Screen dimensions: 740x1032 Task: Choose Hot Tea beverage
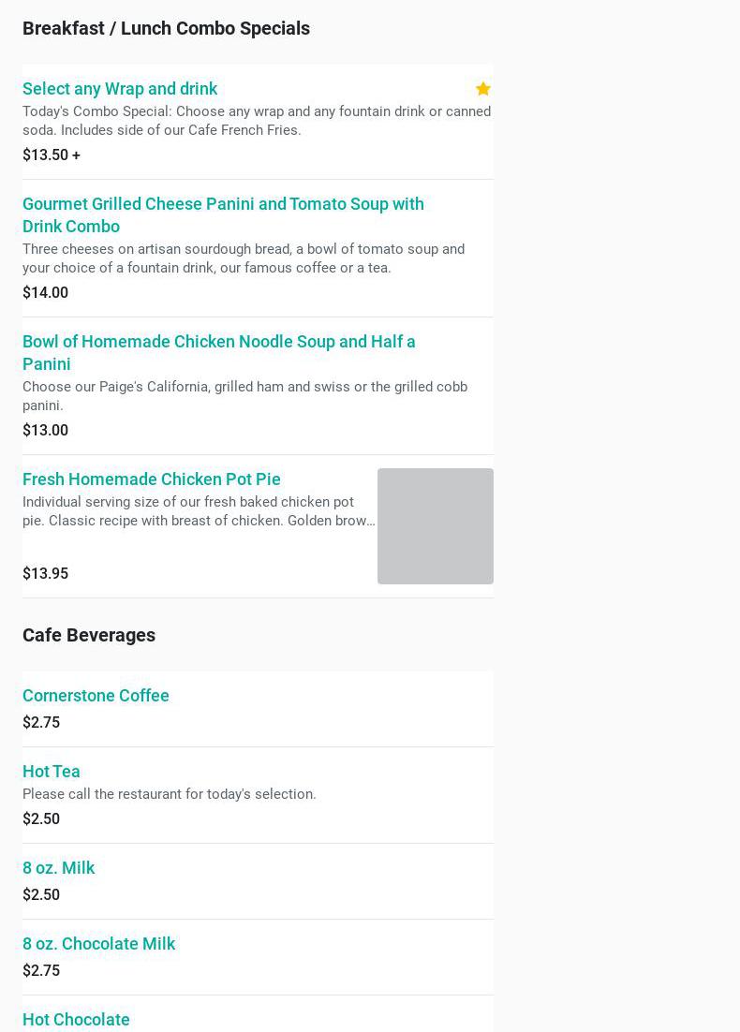tap(52, 772)
